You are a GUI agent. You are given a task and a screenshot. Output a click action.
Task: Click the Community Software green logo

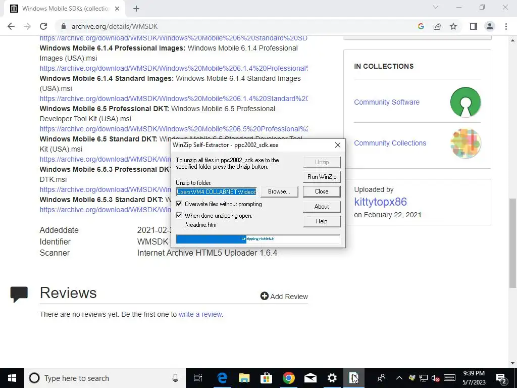(465, 102)
